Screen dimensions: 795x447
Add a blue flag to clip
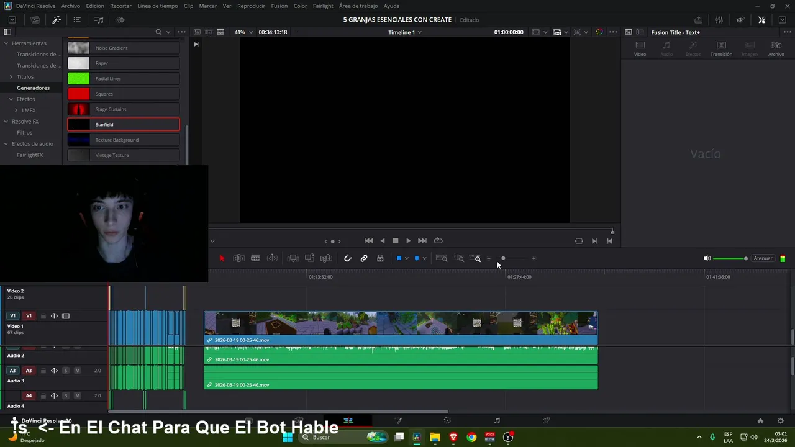(x=399, y=258)
